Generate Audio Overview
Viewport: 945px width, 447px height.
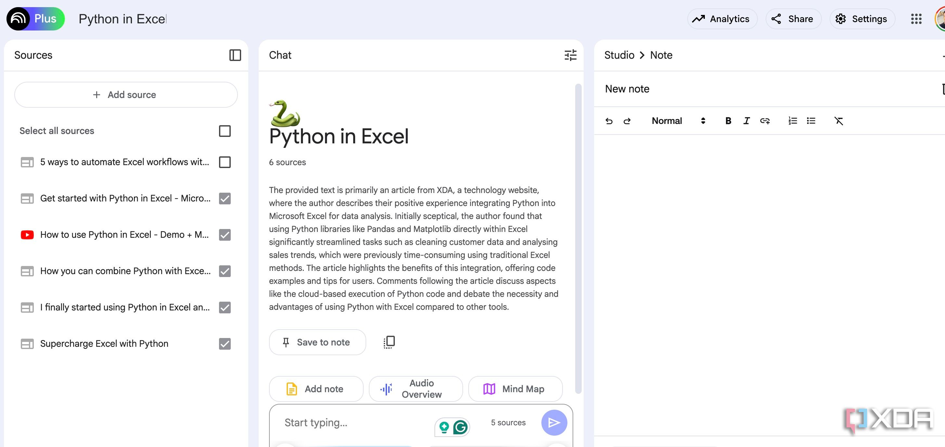coord(416,389)
